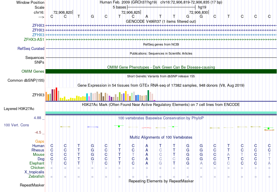This screenshot has height=192, width=277.
Task: Click the Window Position track label
Action: [30, 2]
